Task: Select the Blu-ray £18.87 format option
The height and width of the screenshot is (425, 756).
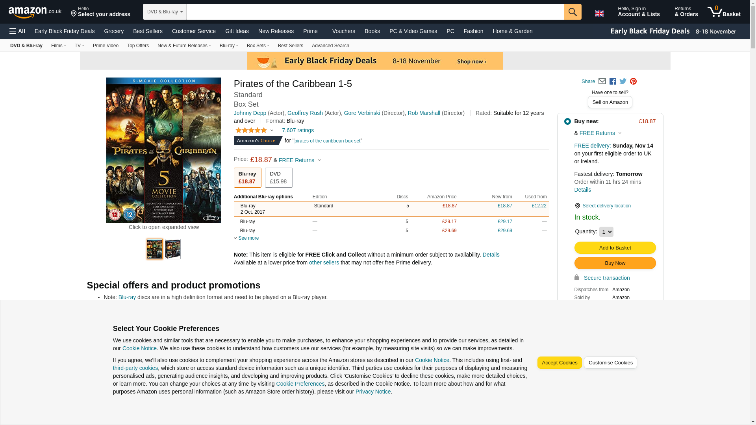Action: pos(247,177)
